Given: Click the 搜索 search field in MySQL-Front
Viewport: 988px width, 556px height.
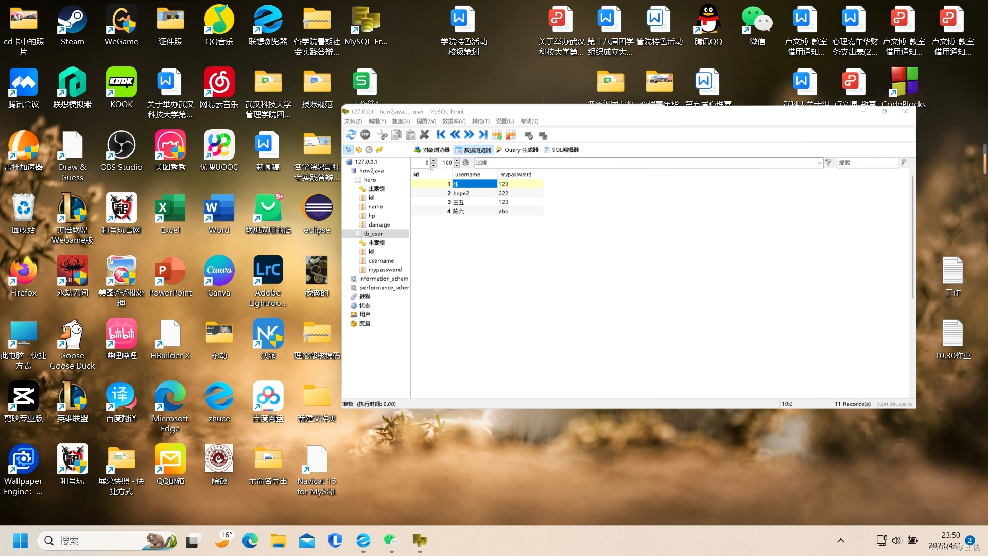Looking at the screenshot, I should (867, 162).
